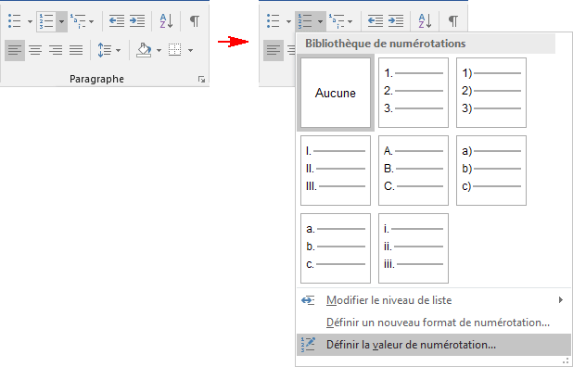Screen dimensions: 573x367
Task: Open Paragraphe dialog launcher icon
Action: 202,80
